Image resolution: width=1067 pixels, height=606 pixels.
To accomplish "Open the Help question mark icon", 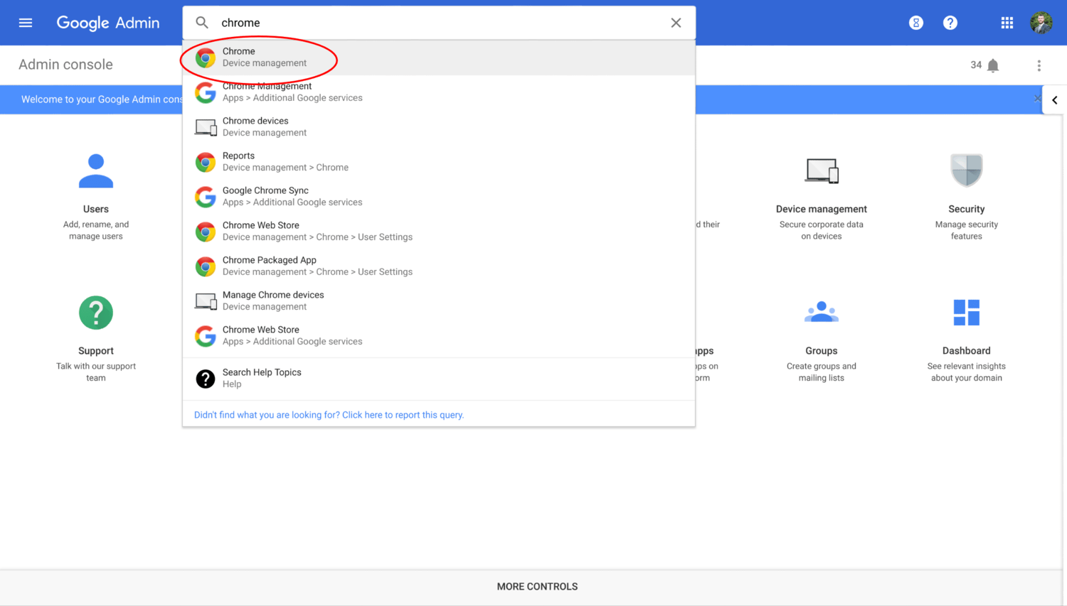I will [x=950, y=23].
